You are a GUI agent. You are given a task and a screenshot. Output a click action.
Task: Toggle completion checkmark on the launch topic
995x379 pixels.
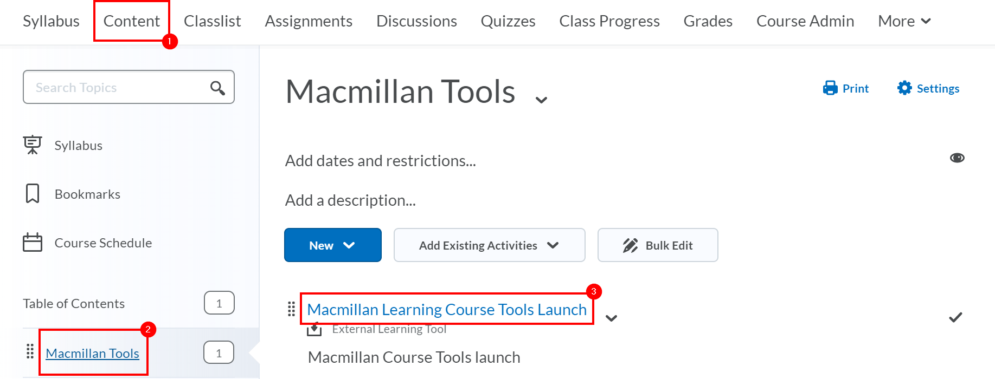(955, 317)
